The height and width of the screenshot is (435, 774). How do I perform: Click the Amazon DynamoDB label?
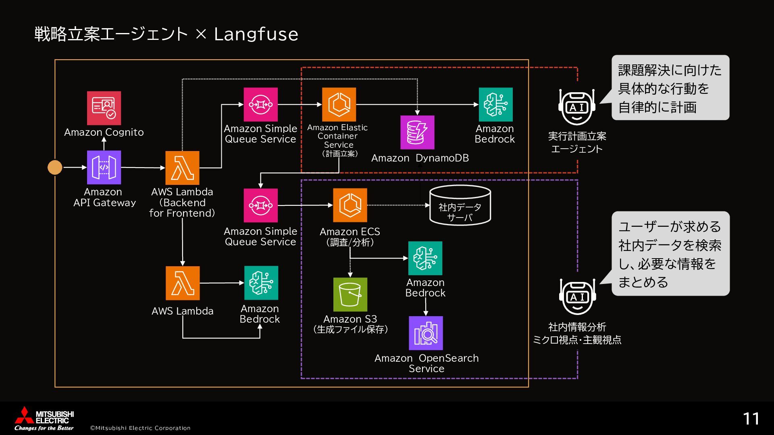point(420,158)
